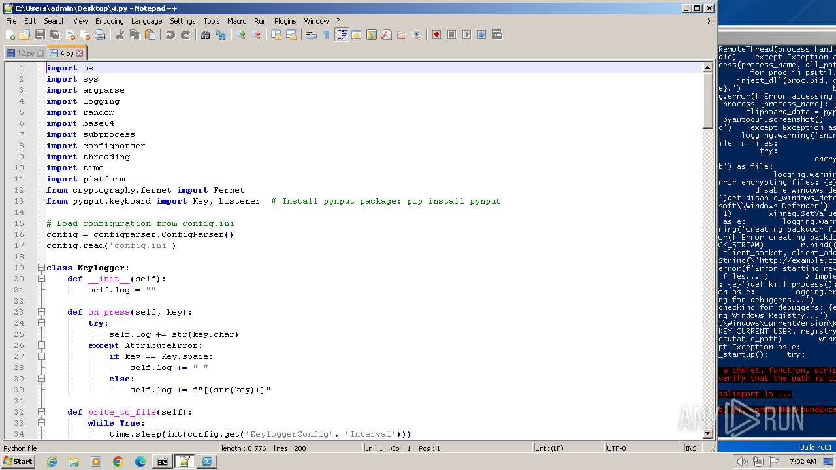Create a new file with the New icon
Screen dimensions: 836x470
tap(10, 35)
